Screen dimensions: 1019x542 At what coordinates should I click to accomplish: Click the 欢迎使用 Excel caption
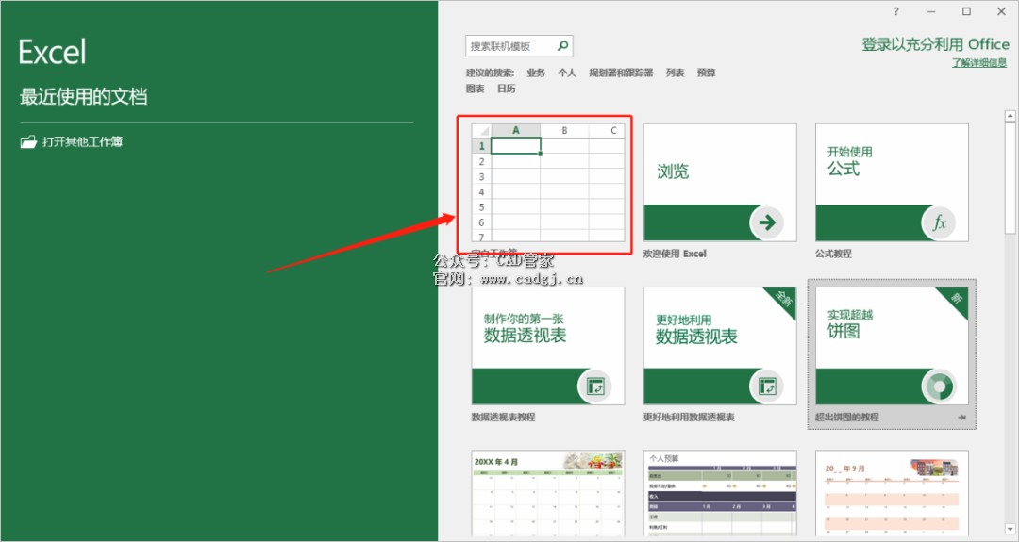(675, 254)
